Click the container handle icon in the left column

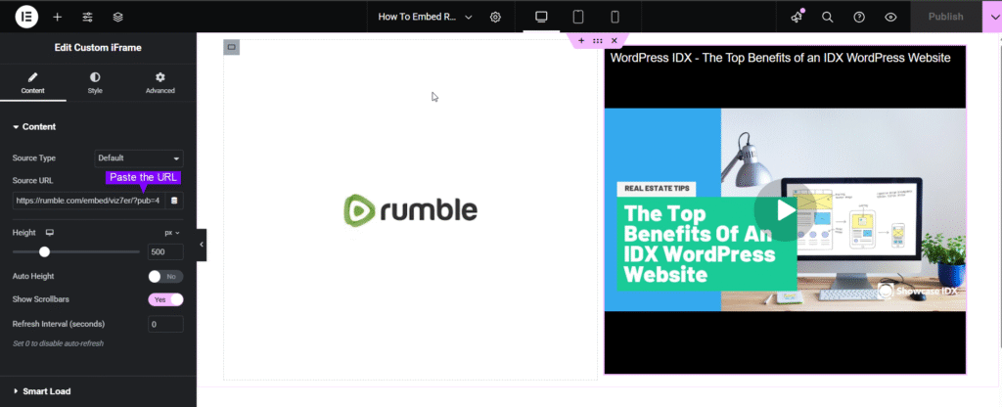[231, 47]
